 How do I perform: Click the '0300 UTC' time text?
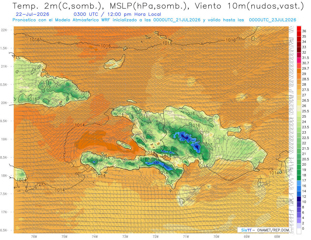click(x=86, y=14)
